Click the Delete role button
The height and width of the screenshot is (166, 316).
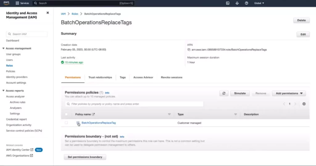click(x=301, y=20)
